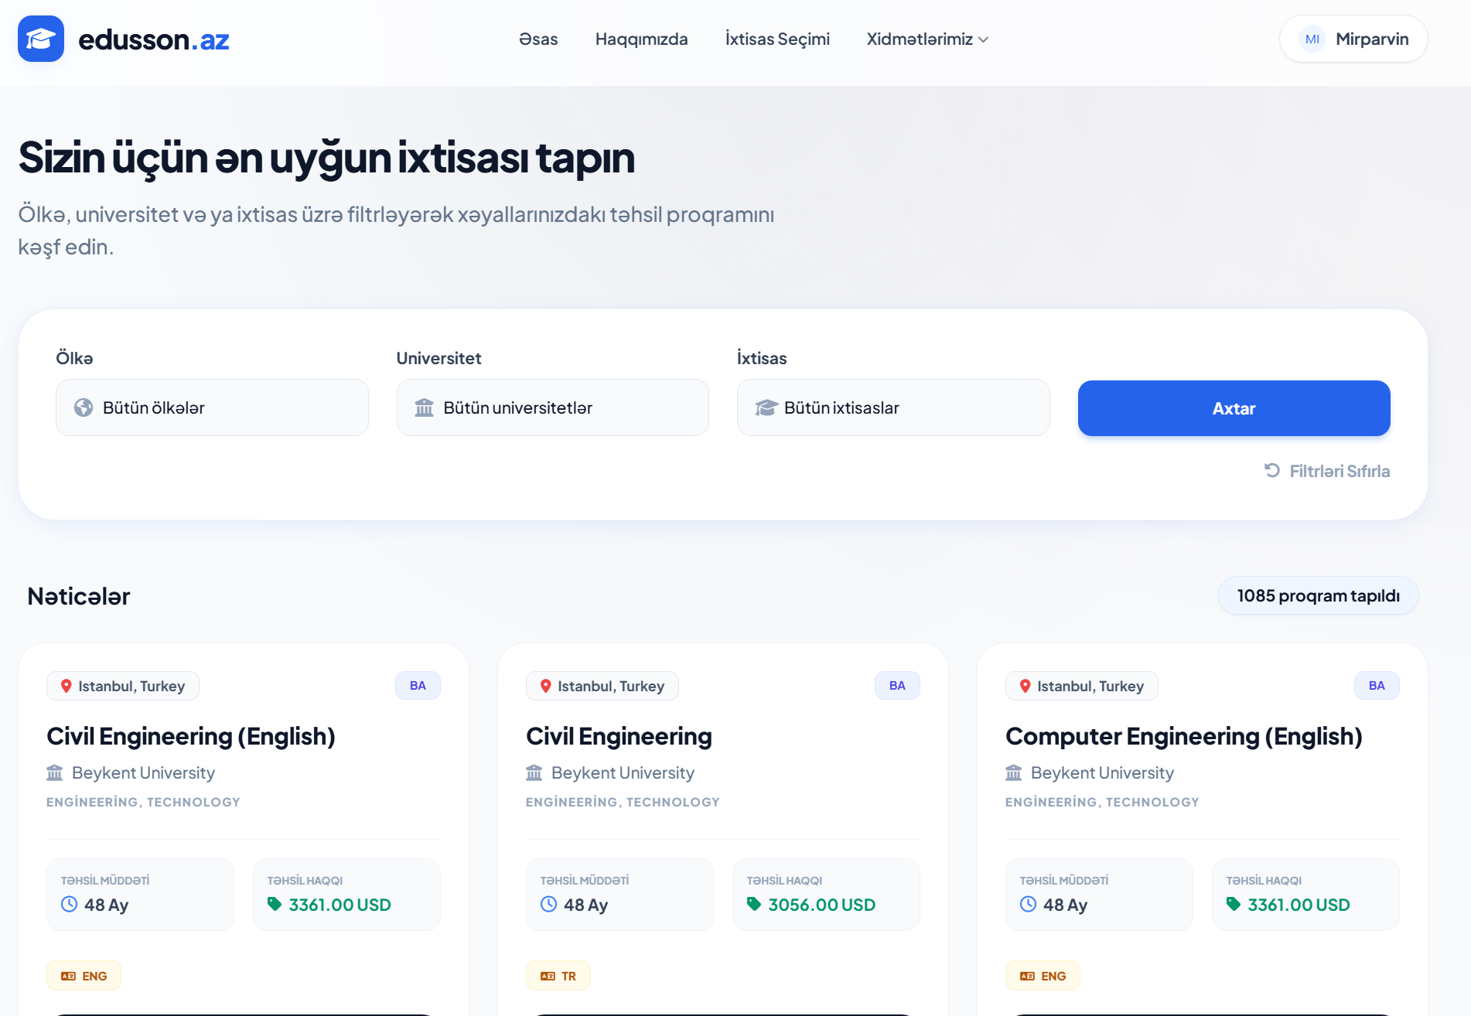Click the language icon in the Computer Engineering ENG badge
This screenshot has width=1471, height=1016.
[1028, 976]
